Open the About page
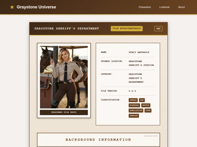Viewport: 197px width, 147px height. point(181,7)
